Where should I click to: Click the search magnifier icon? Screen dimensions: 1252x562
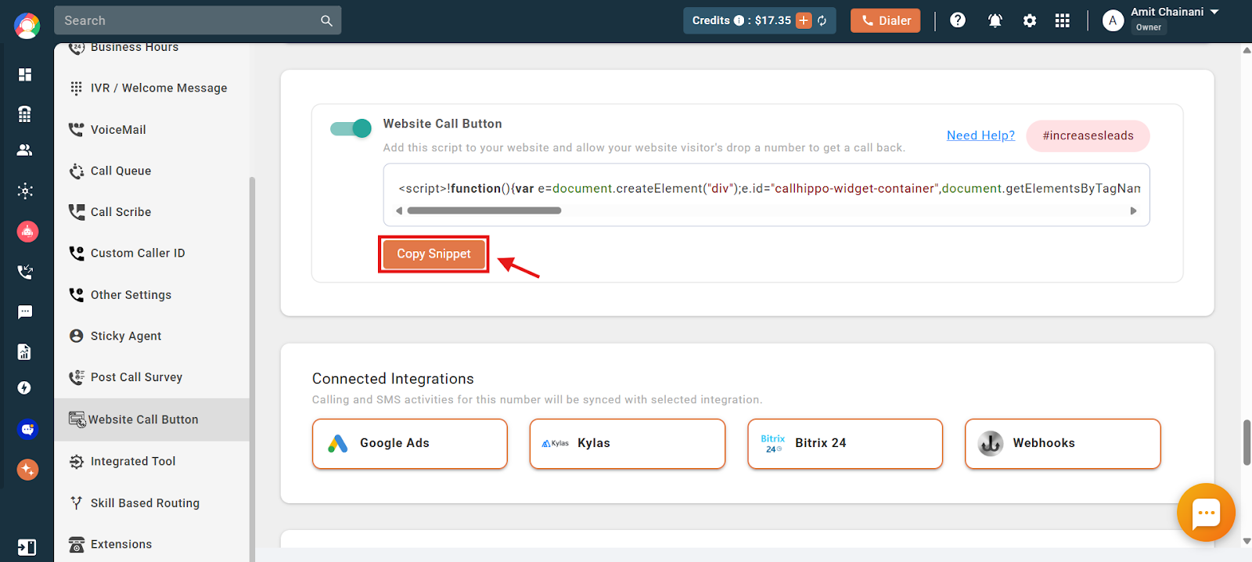coord(326,21)
